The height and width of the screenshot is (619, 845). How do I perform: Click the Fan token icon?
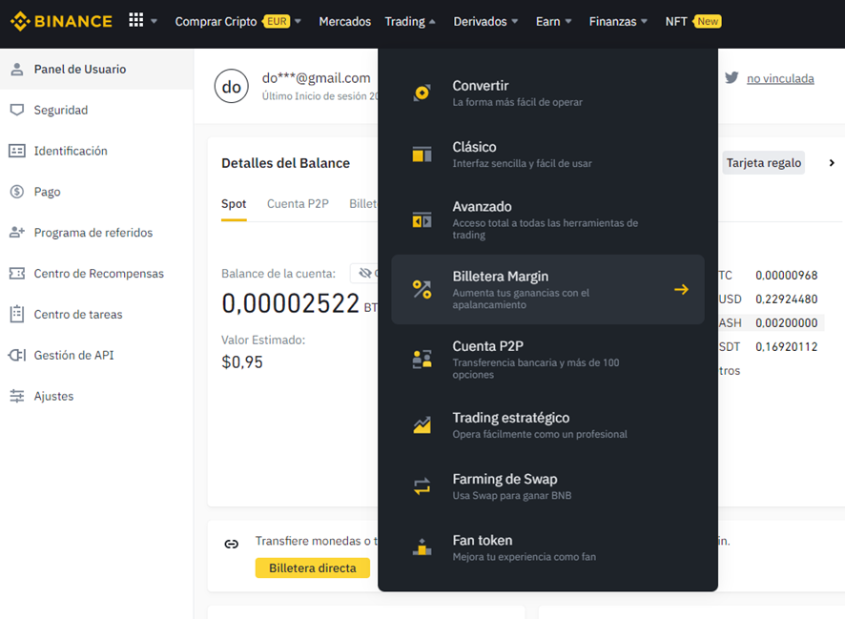click(x=422, y=547)
